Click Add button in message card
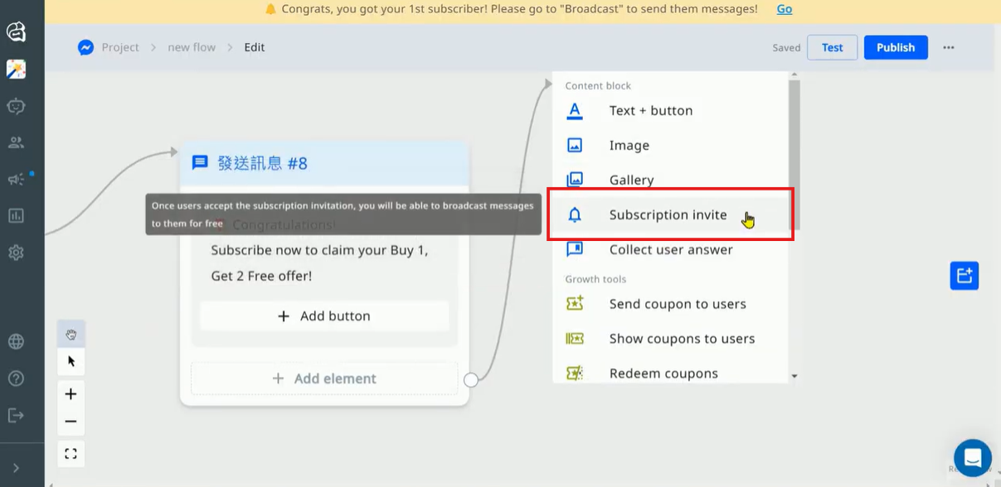1001x487 pixels. tap(324, 316)
